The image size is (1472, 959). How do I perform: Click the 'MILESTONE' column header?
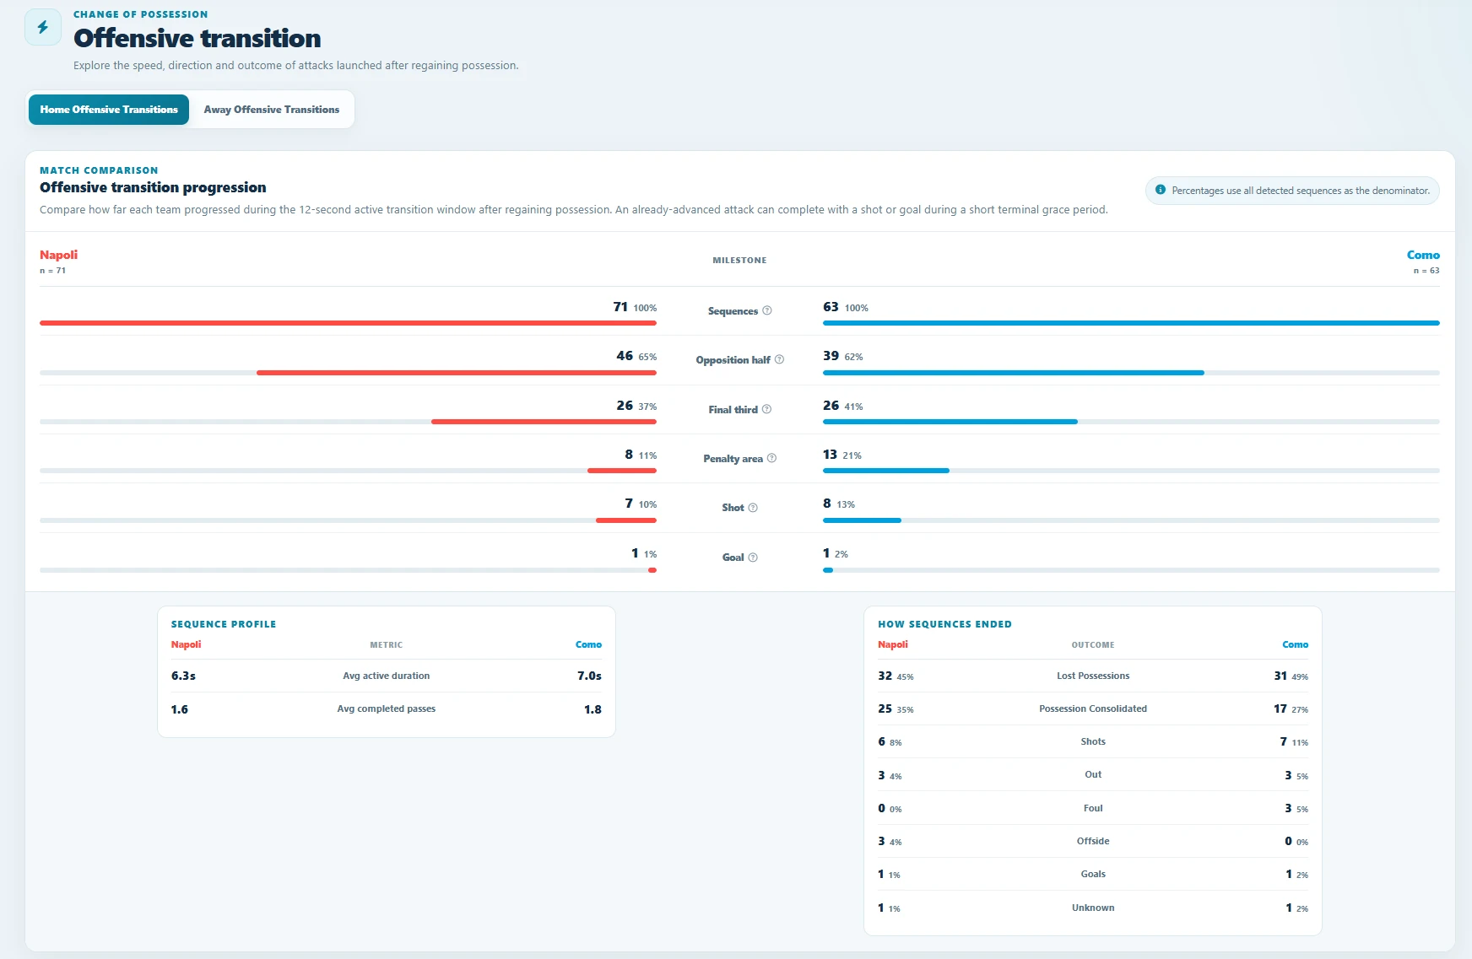(739, 261)
